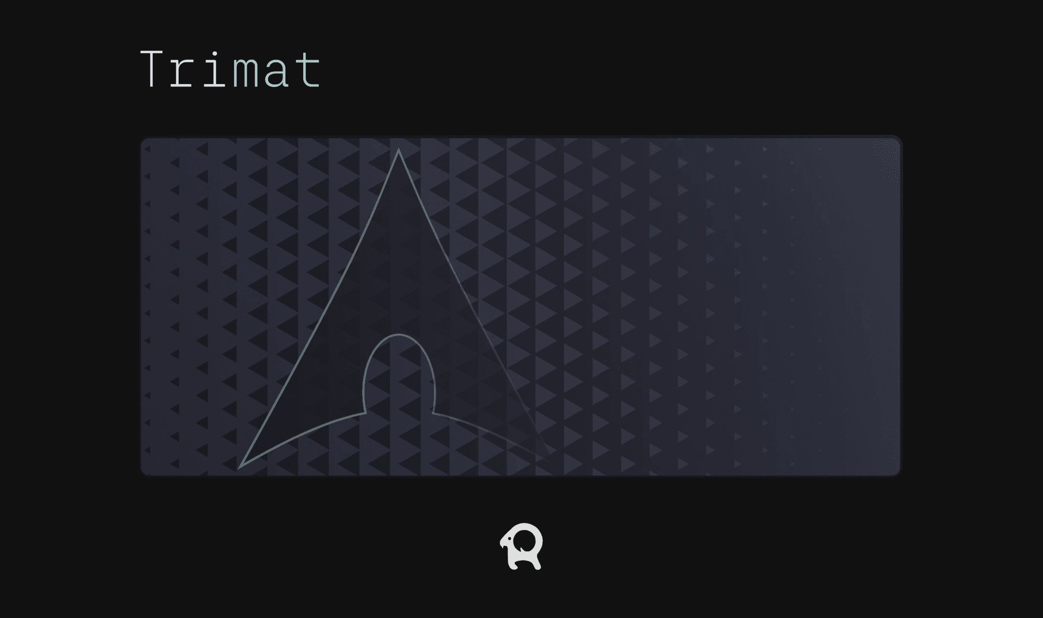
Task: Click the plain gradient right side of the deskmat
Action: click(840, 309)
